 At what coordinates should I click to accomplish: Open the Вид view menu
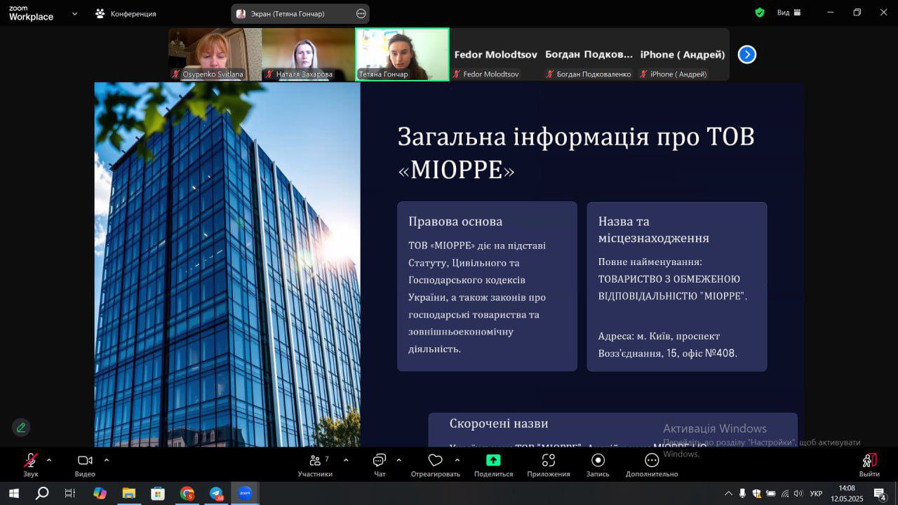click(x=789, y=13)
